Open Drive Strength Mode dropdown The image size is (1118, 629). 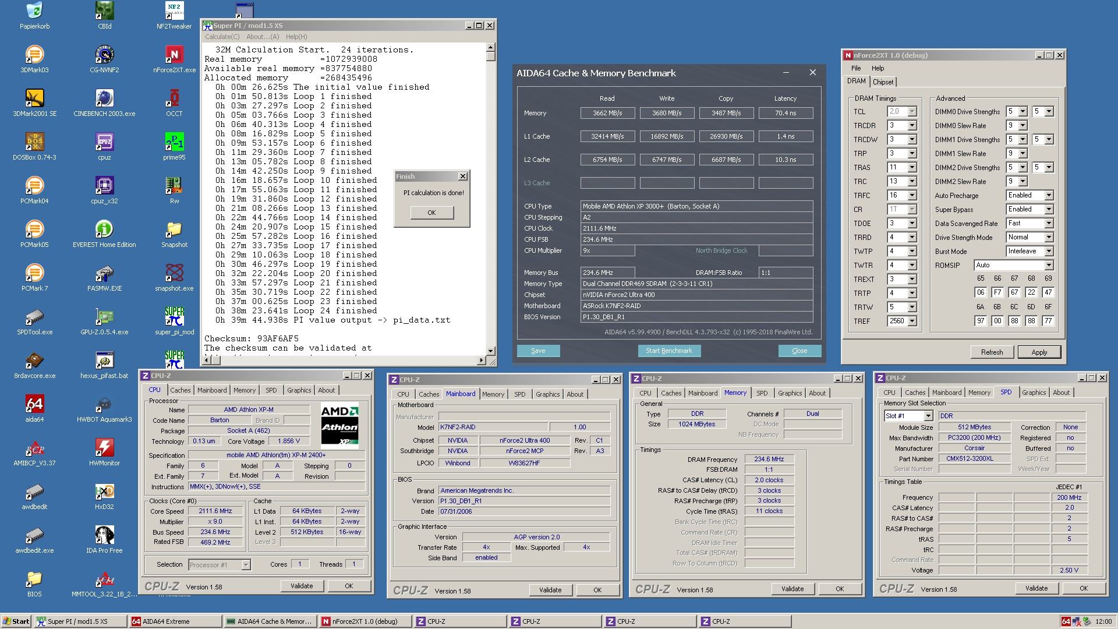coord(1048,238)
